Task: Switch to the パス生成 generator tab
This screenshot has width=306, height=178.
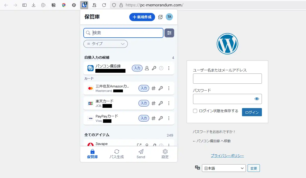Action: [117, 154]
